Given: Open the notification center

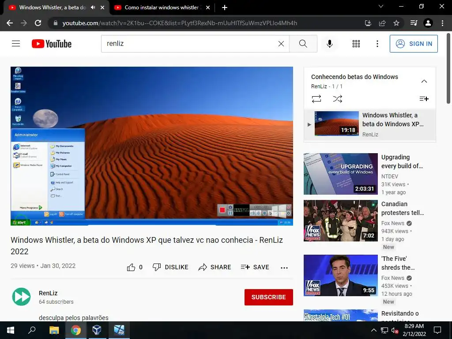Looking at the screenshot, I should pos(437,330).
